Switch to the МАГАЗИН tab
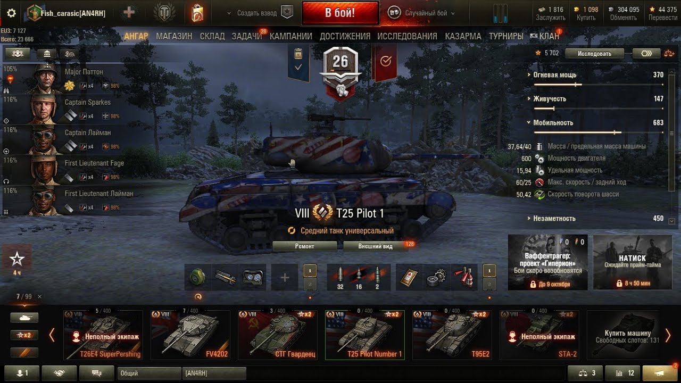This screenshot has width=681, height=383. [174, 36]
